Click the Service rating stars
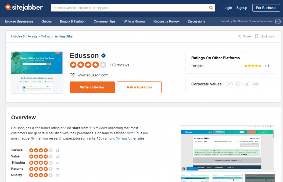 click(x=41, y=150)
